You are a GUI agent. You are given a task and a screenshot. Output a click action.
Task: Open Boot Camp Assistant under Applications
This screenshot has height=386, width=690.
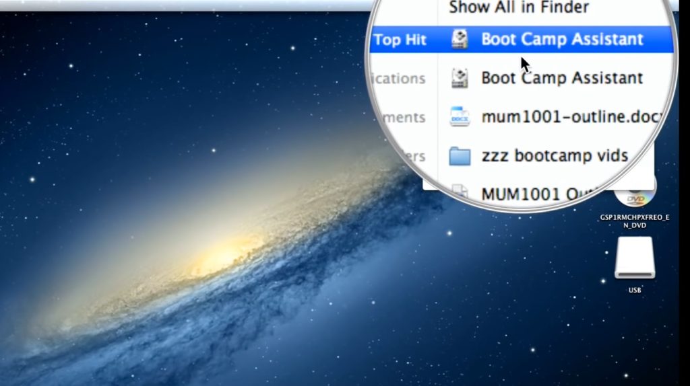click(562, 78)
